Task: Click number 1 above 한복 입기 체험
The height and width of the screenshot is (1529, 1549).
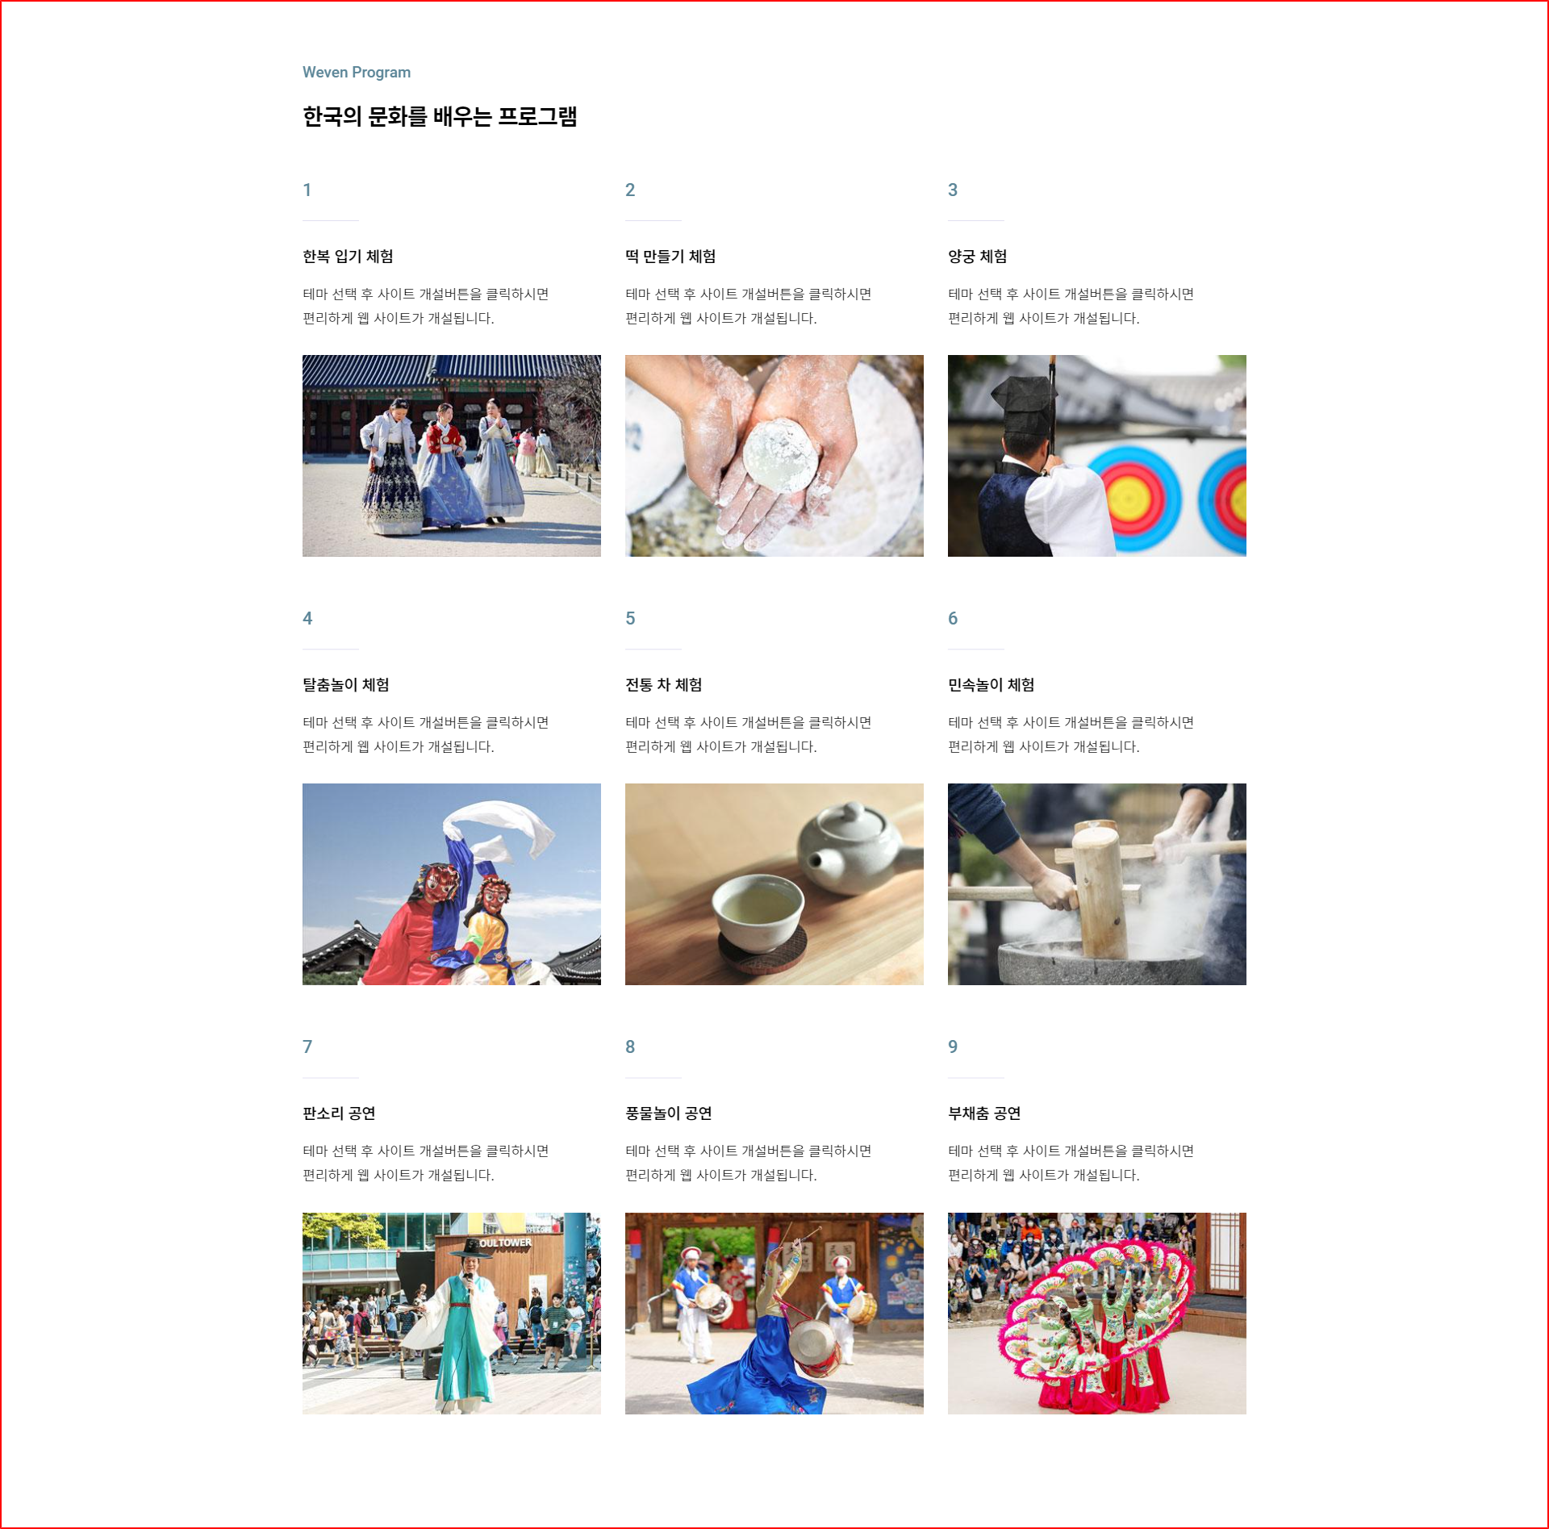Action: 307,190
